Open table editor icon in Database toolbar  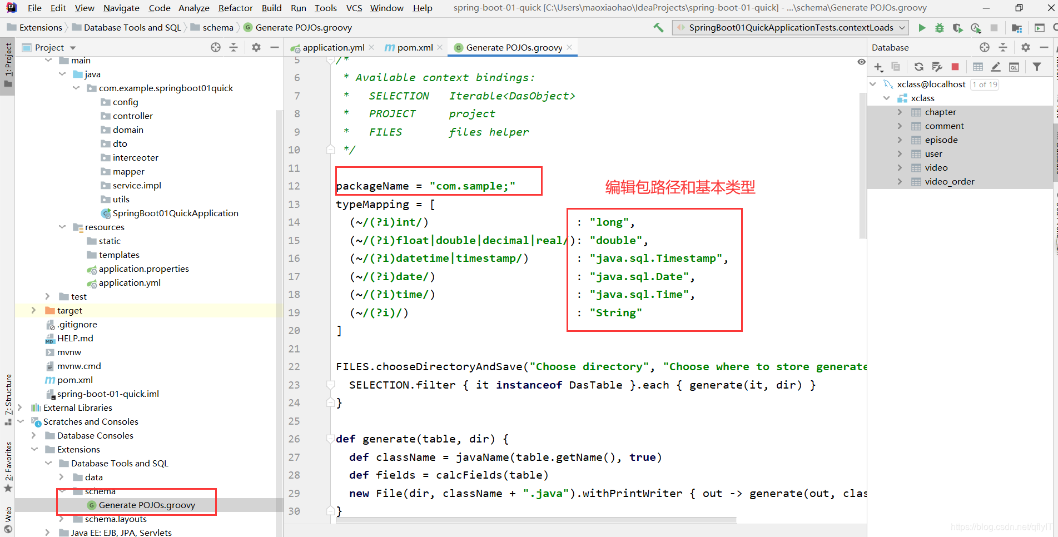[978, 67]
